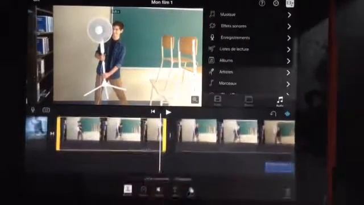Click the playlist icon beside Listes de lecture
The image size is (364, 205).
(x=211, y=49)
